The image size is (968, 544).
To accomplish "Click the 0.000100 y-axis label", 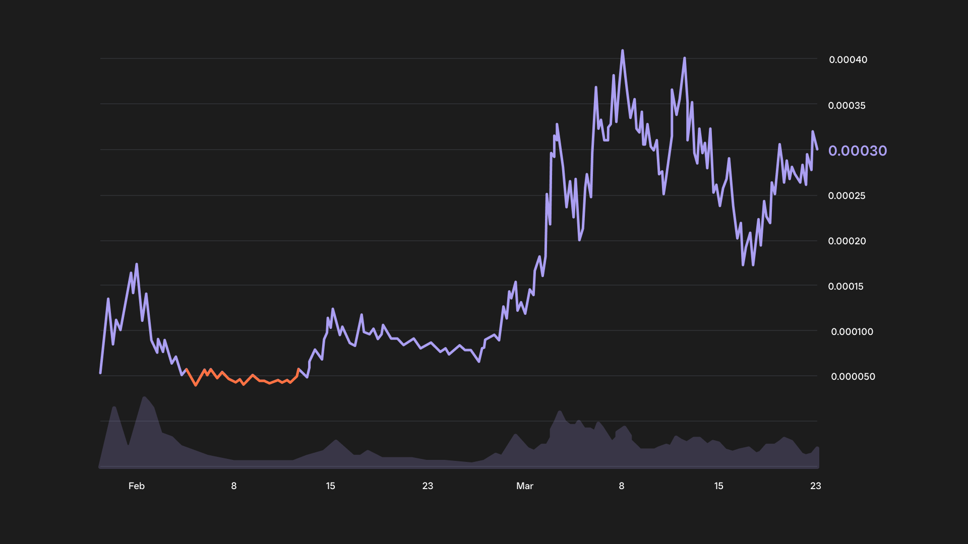I will pyautogui.click(x=852, y=331).
